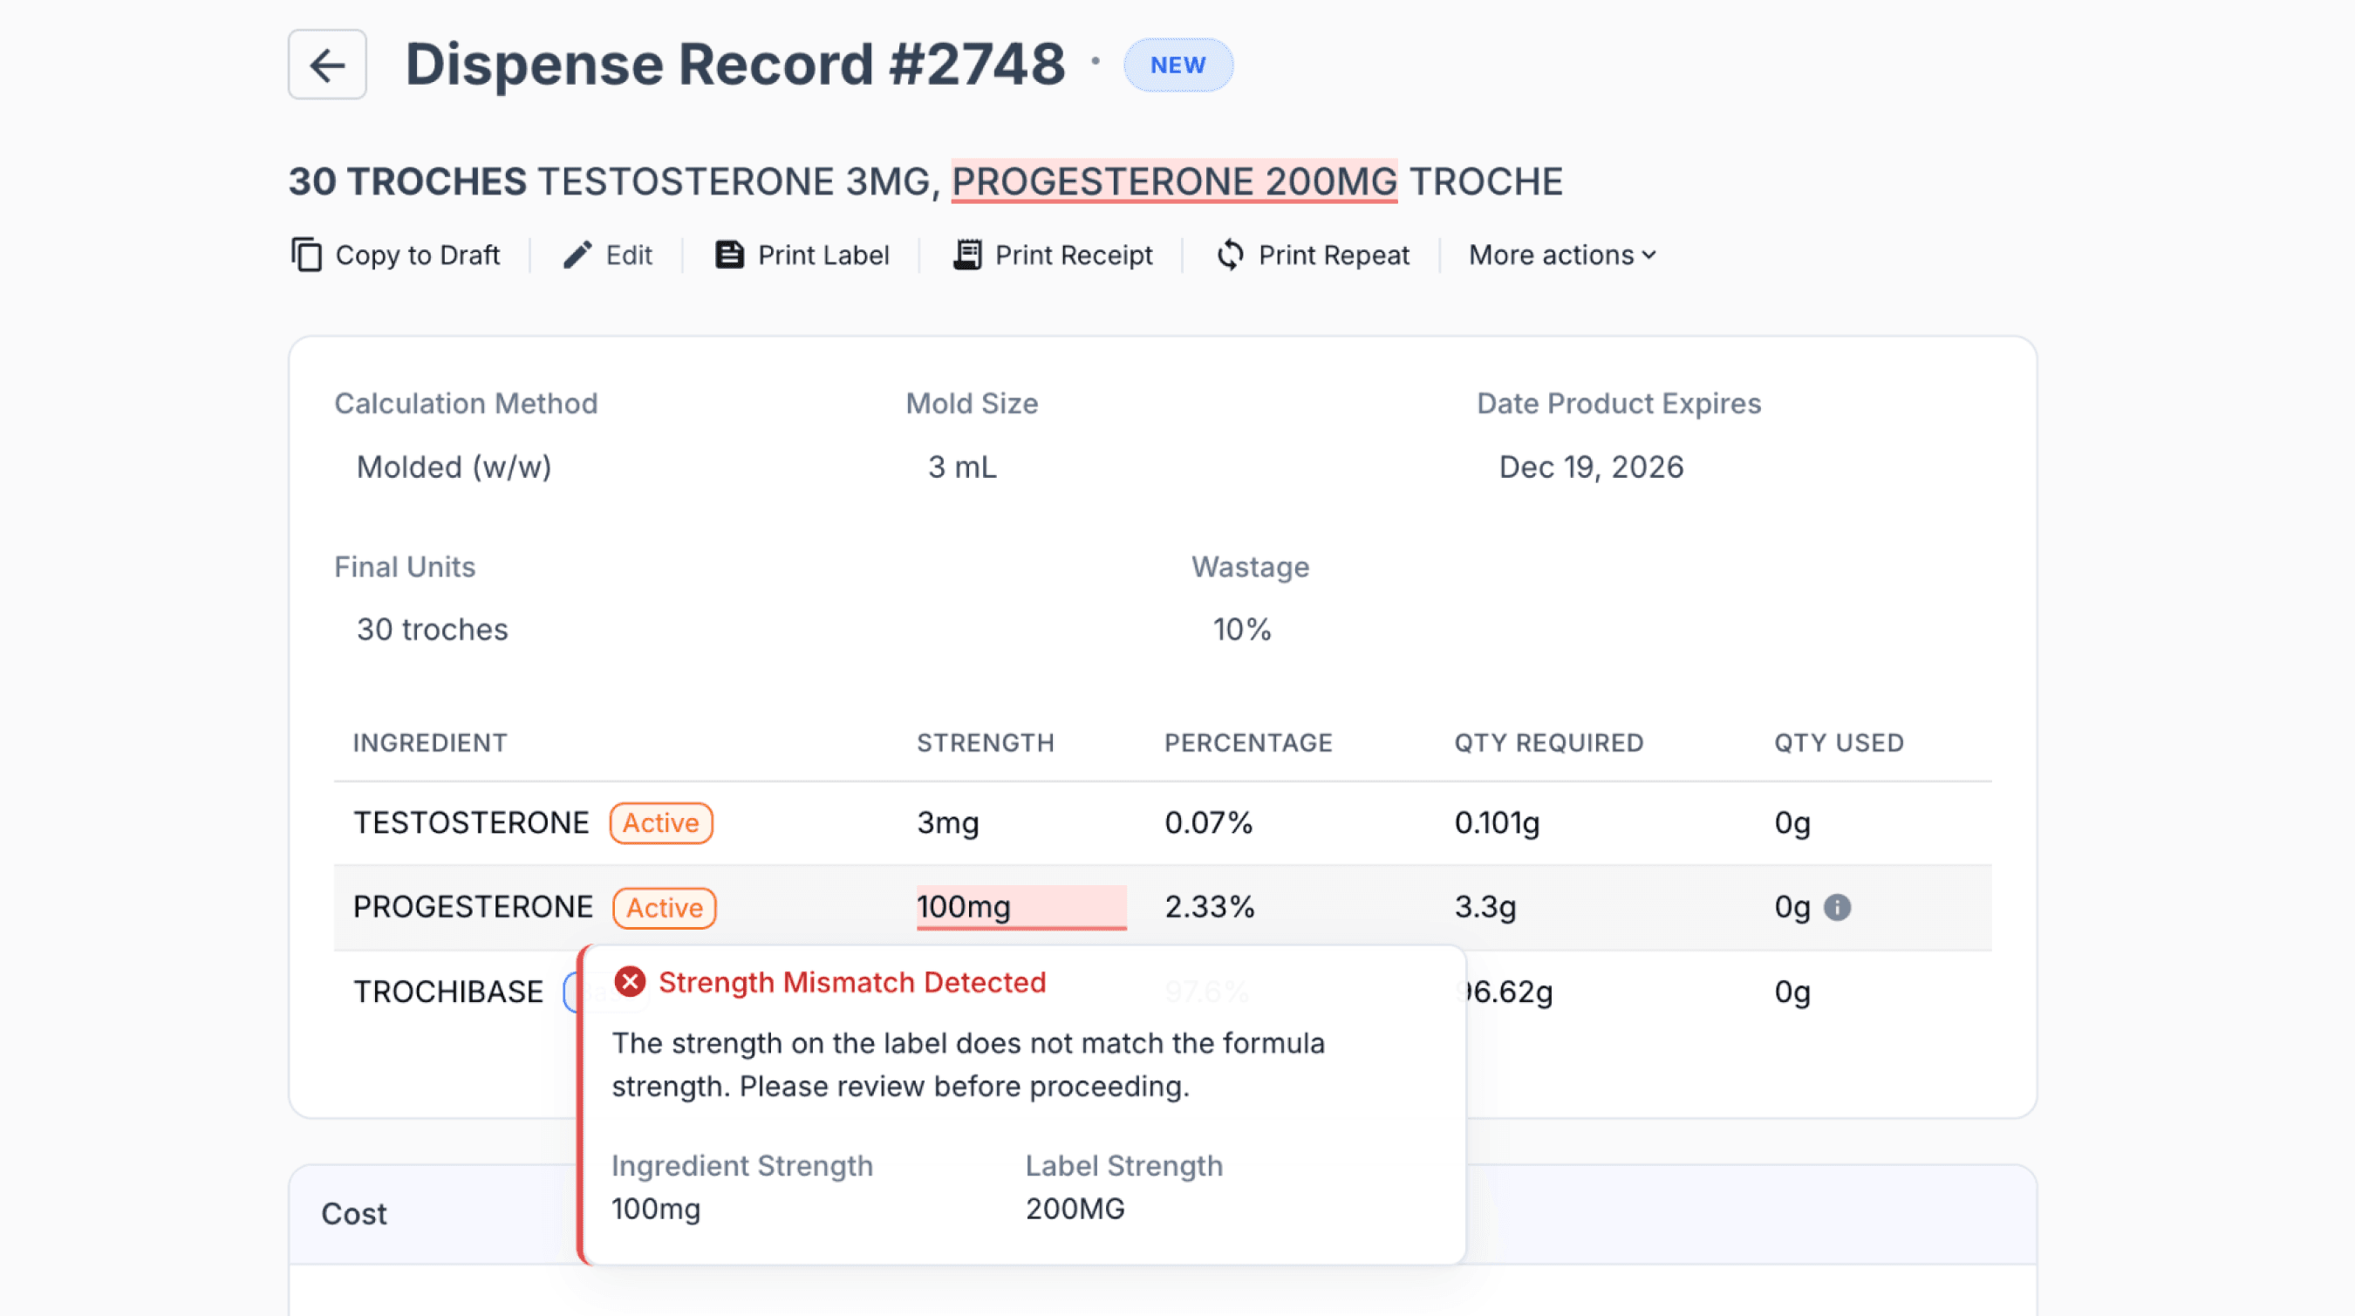Click the TESTOSTERONE ingredient name

pos(471,822)
